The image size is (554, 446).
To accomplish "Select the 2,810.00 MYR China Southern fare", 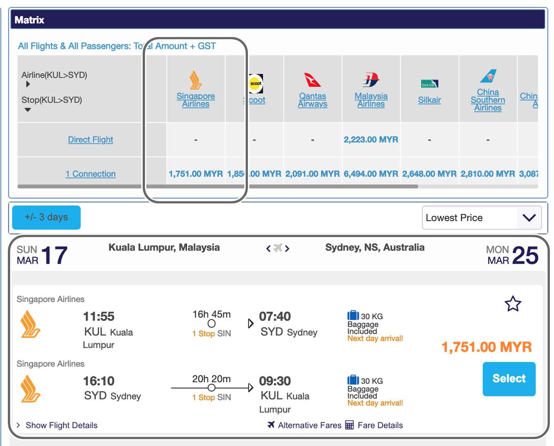I will (x=488, y=174).
